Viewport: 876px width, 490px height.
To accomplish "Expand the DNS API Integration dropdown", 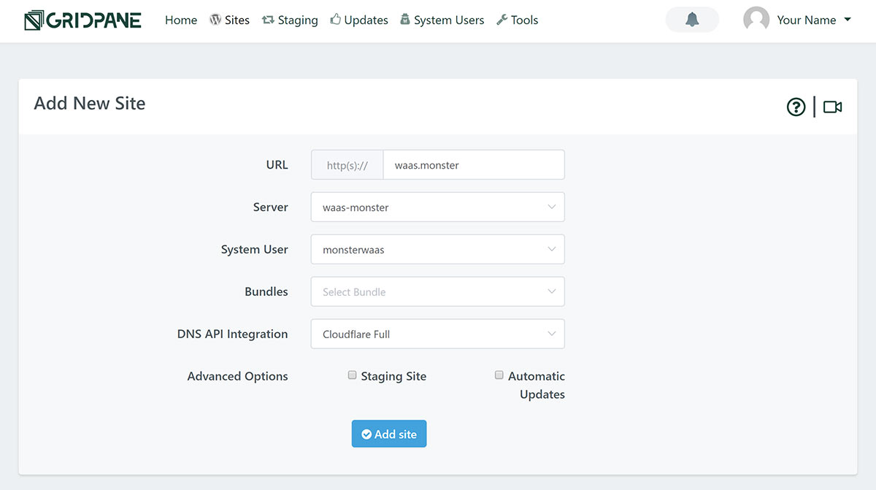I will 437,334.
